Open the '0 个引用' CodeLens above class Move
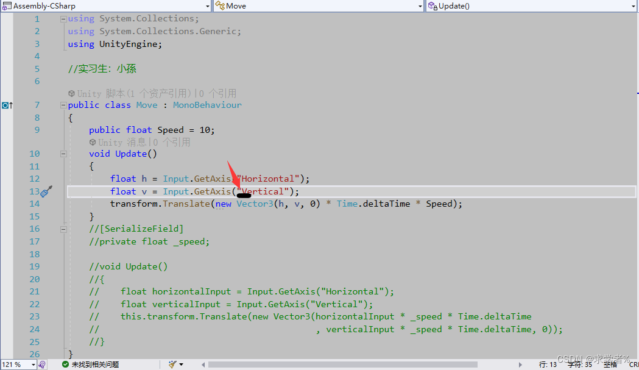639x370 pixels. [218, 93]
